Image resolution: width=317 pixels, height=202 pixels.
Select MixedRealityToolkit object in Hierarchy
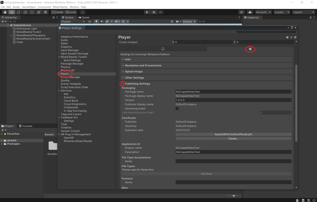(29, 32)
